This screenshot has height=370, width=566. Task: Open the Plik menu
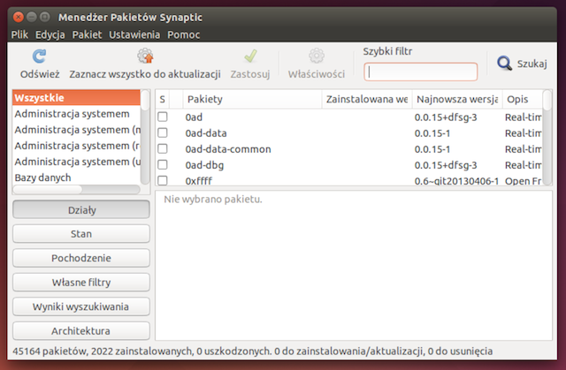19,34
